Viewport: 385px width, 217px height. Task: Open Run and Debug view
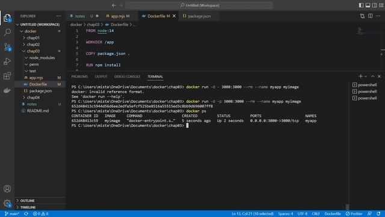click(7, 61)
